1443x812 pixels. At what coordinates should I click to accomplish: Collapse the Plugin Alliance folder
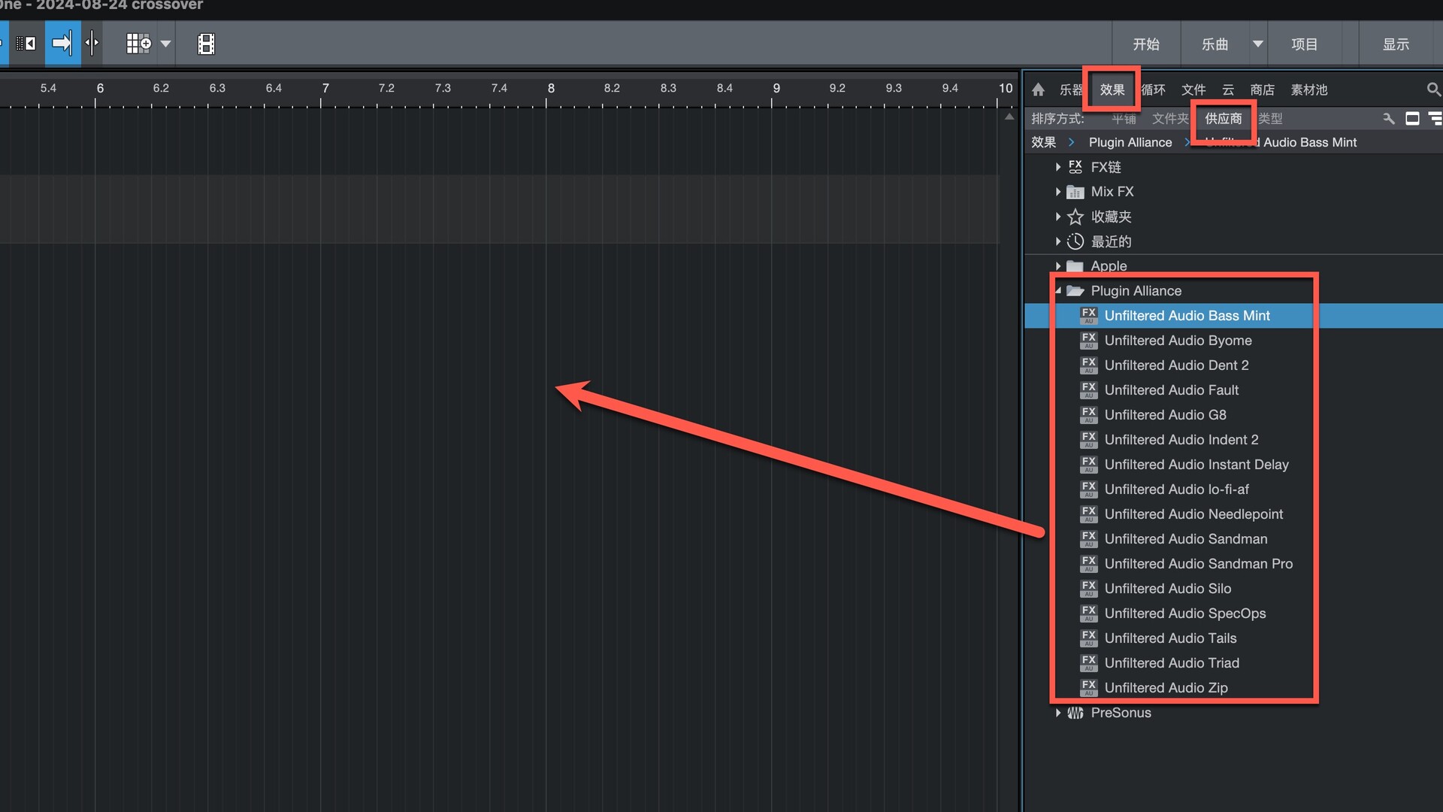pos(1057,291)
